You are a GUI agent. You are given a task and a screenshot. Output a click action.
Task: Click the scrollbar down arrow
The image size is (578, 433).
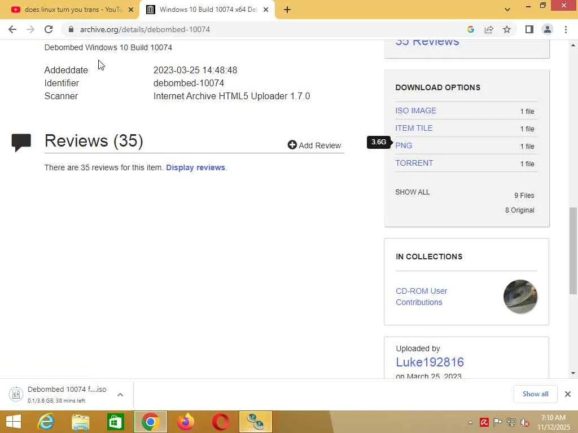(x=573, y=373)
